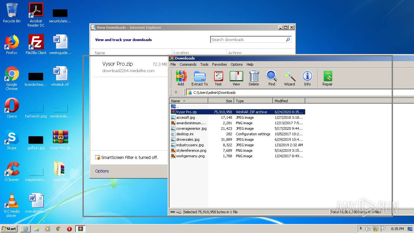Open the File menu in WinRAR
The image size is (414, 233).
click(x=173, y=64)
